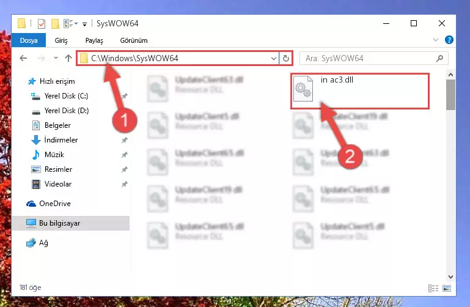The image size is (470, 307).
Task: Click the Properties checkmark icon in title bar
Action: click(42, 23)
